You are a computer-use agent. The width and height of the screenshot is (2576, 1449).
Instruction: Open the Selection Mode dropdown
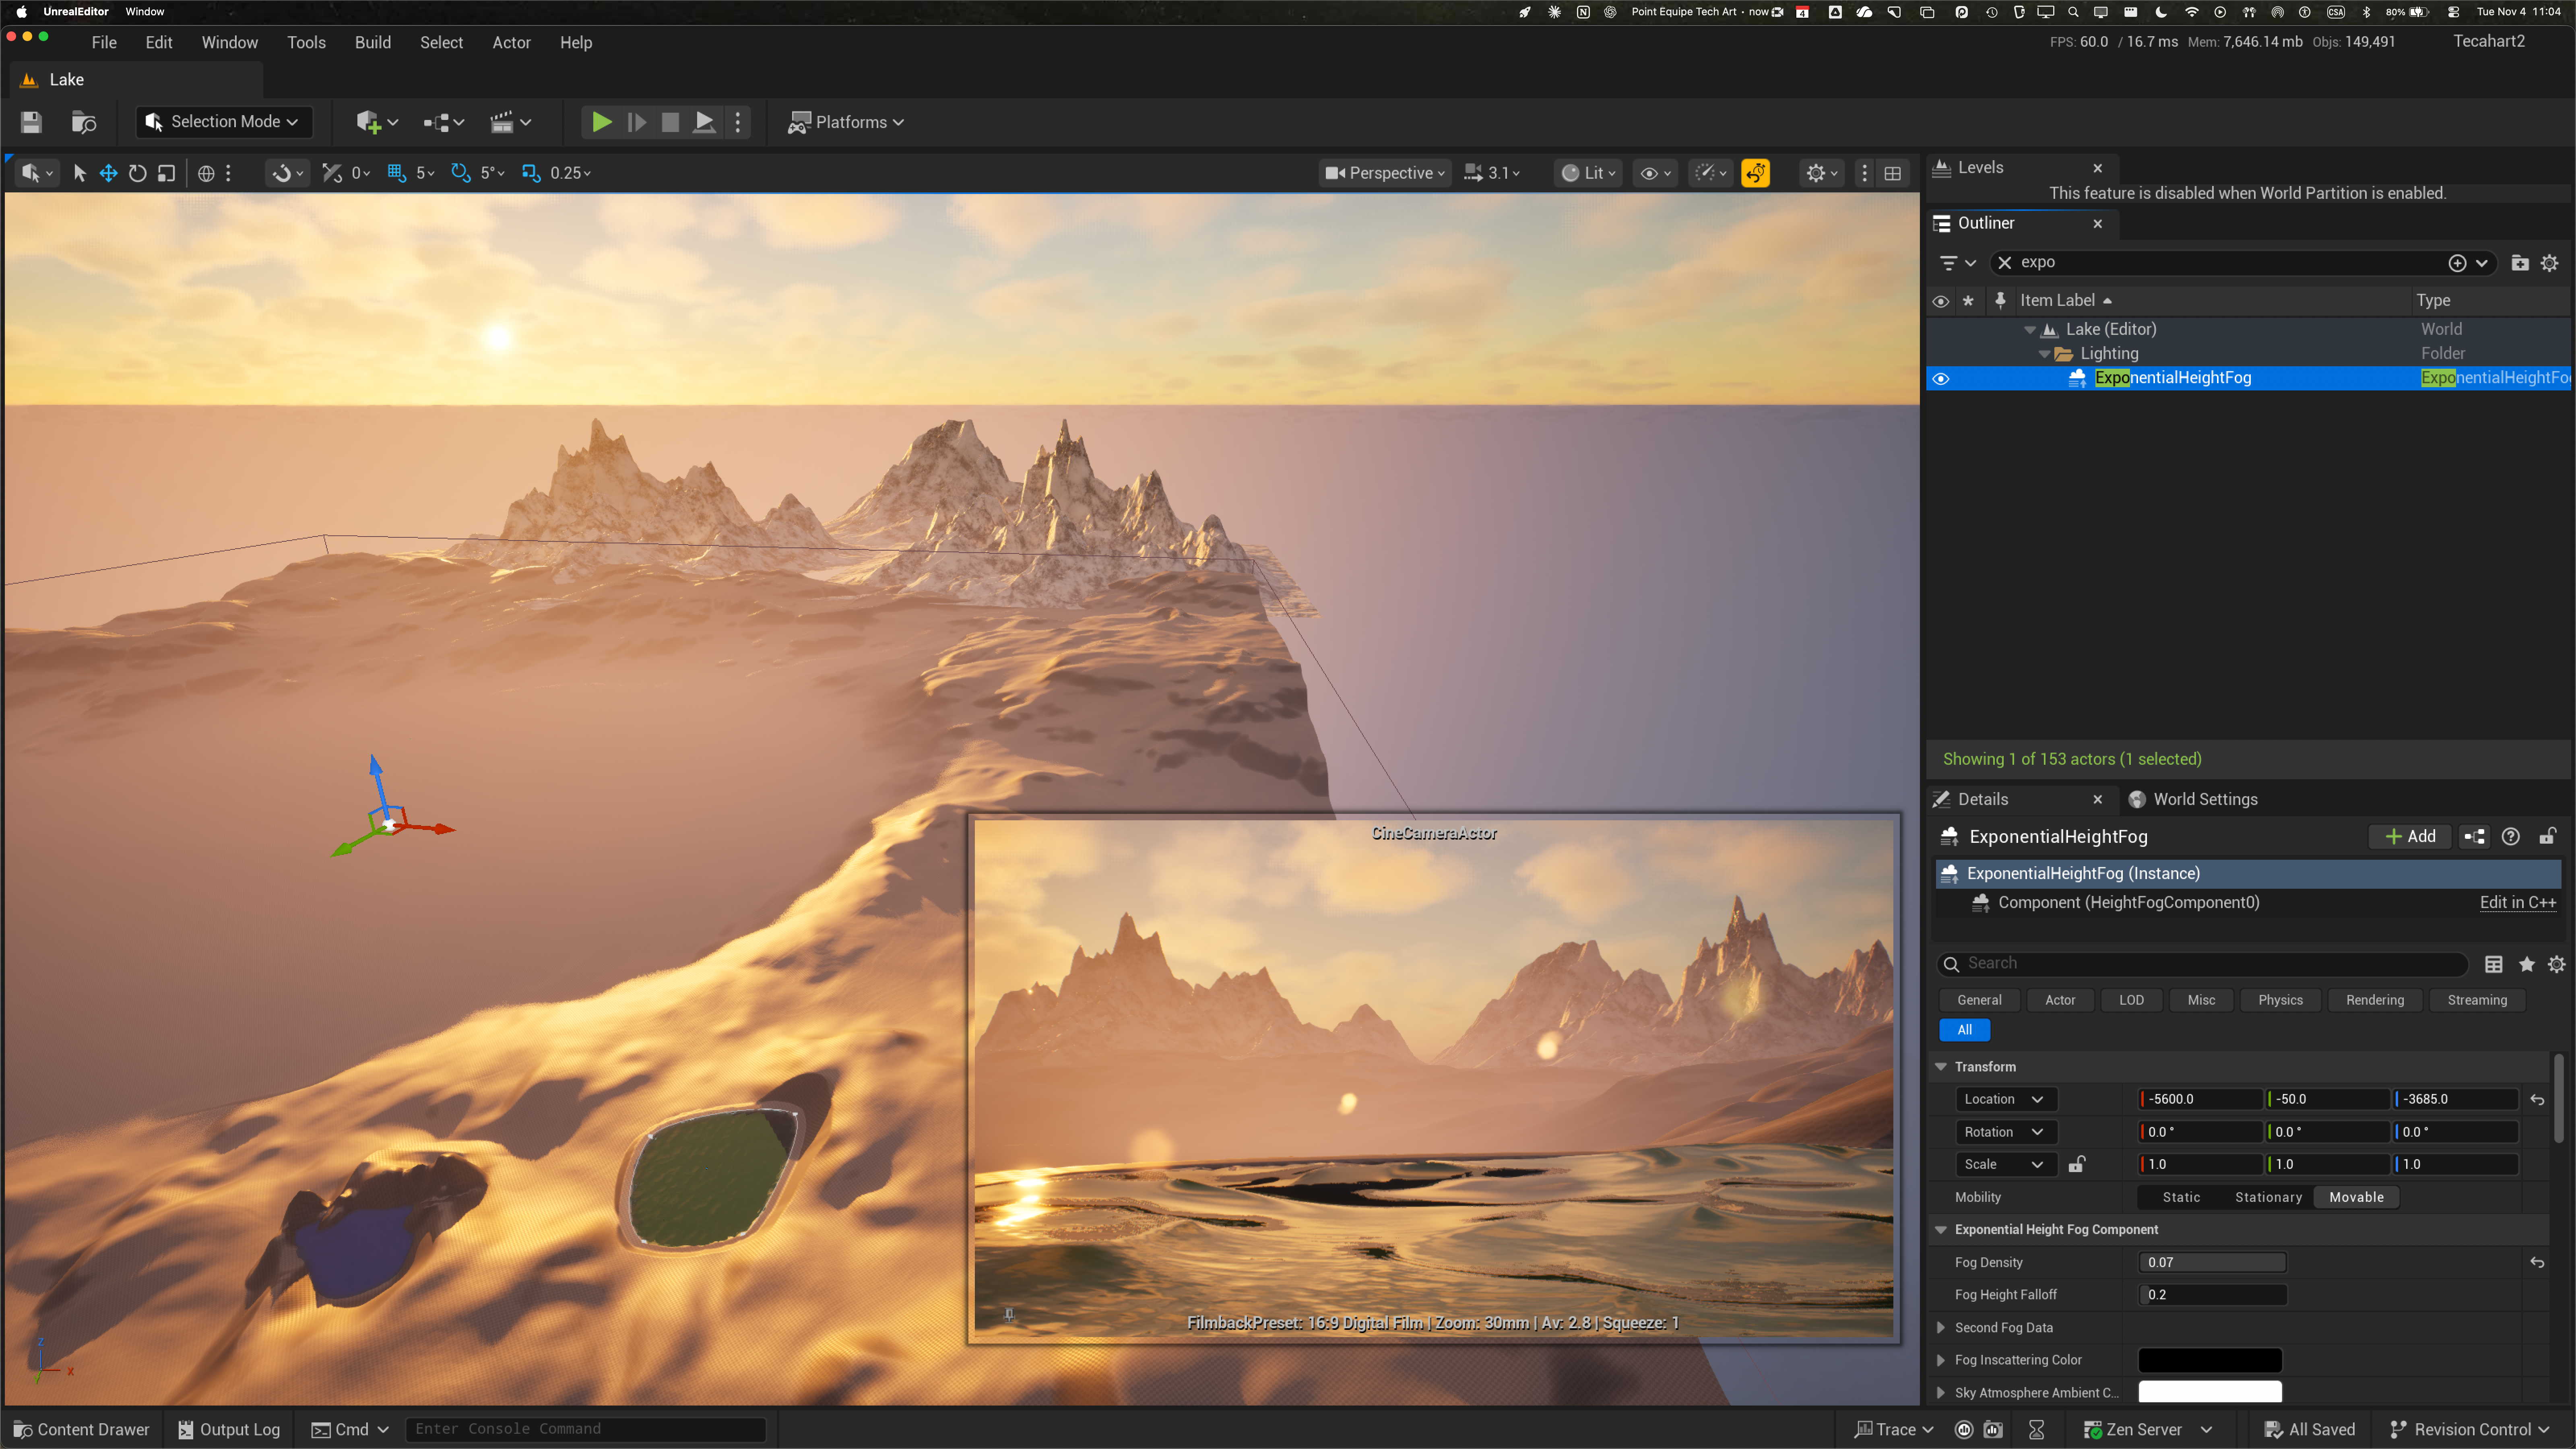click(224, 122)
